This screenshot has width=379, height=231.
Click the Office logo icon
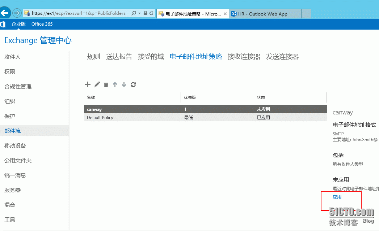(x=3, y=24)
